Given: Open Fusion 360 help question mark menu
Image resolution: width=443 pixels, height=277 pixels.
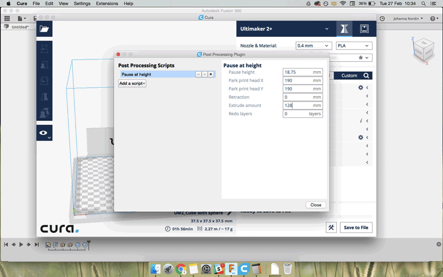Looking at the screenshot, I should click(x=434, y=18).
